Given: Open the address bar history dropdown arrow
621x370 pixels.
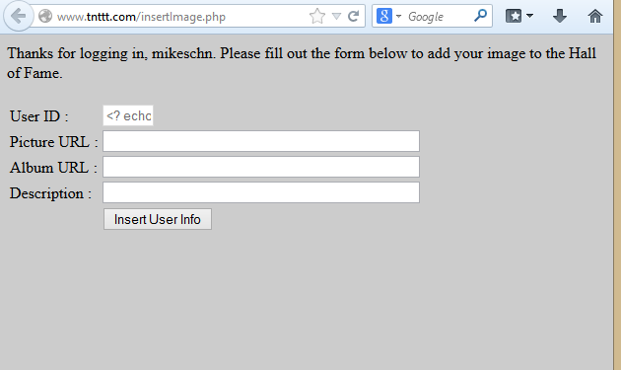Looking at the screenshot, I should [336, 16].
